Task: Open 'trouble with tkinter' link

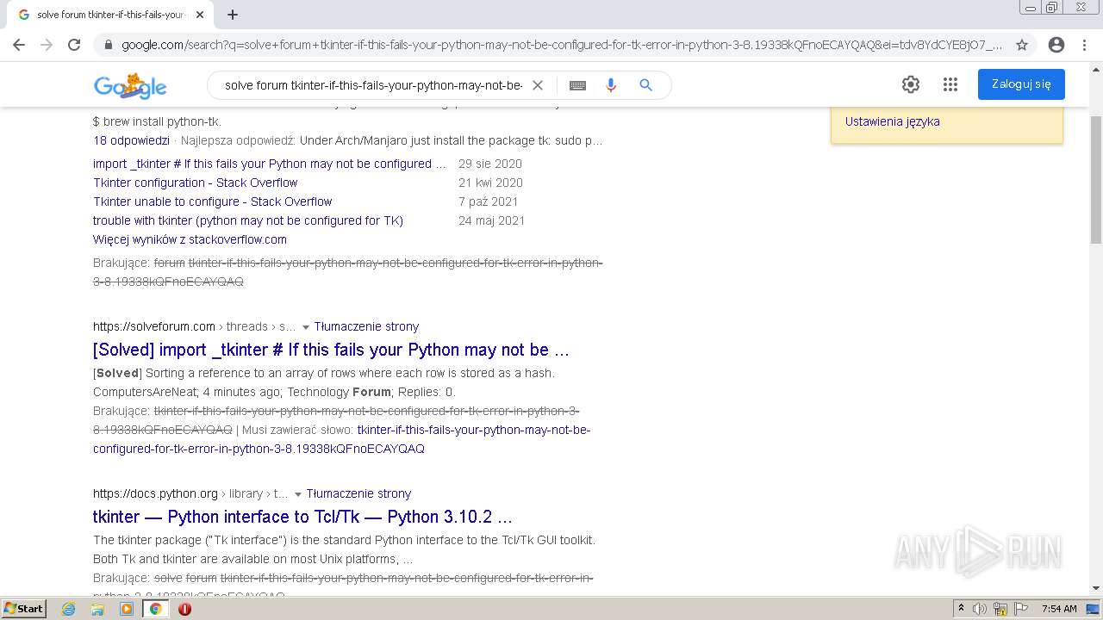Action: (248, 220)
